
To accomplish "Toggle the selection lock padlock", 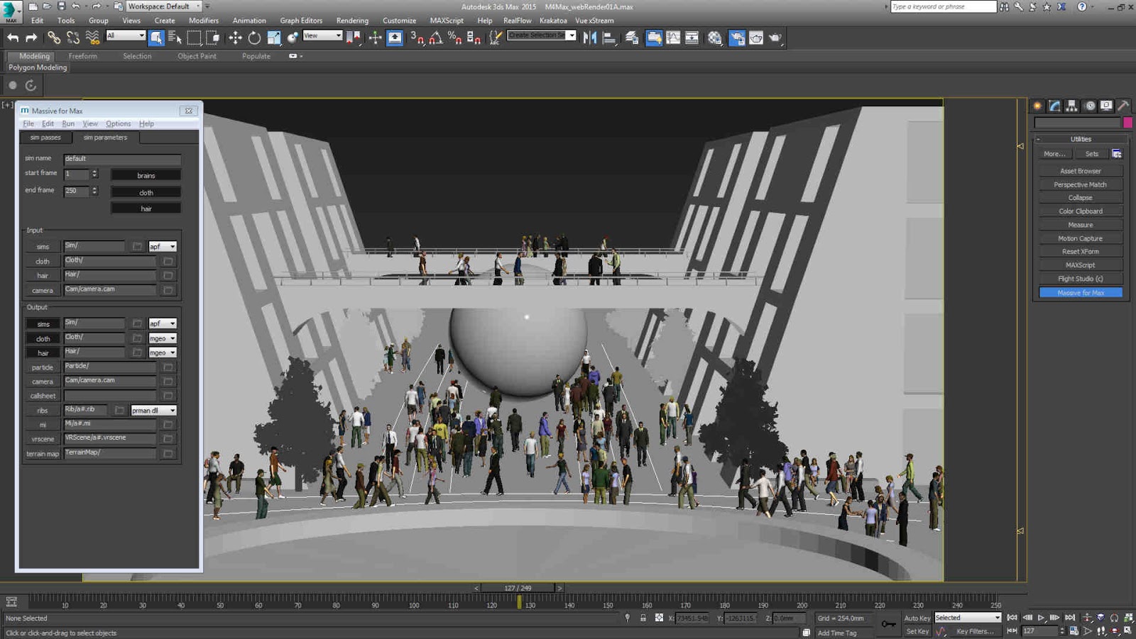I will point(643,618).
